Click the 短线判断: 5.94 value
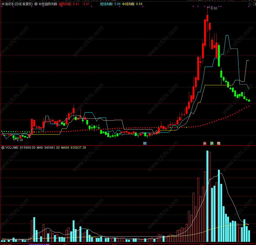The width and height of the screenshot is (256, 245). 110,4
